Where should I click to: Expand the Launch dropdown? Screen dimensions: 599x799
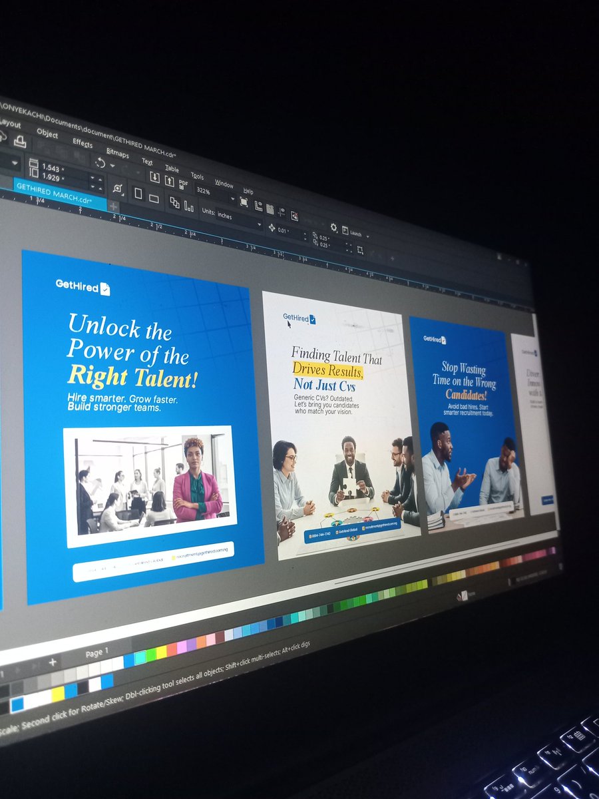pos(367,235)
